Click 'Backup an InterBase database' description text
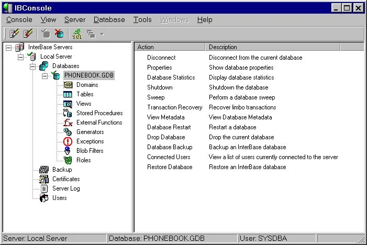This screenshot has width=367, height=245. tap(248, 147)
